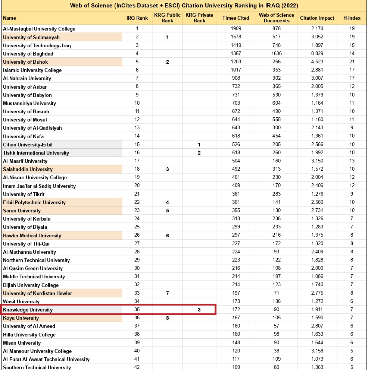Select the 'KRG-Public Rank' column header

tap(167, 18)
